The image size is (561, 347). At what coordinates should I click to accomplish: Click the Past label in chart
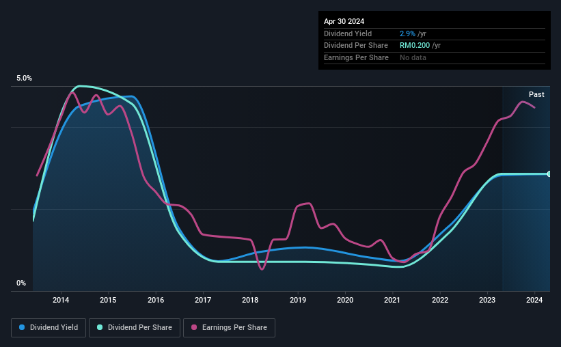[536, 94]
